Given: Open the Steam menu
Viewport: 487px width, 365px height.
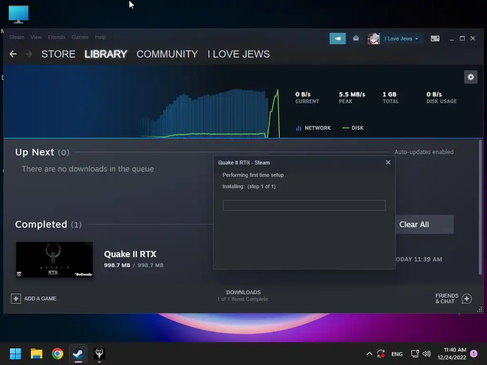Looking at the screenshot, I should [17, 37].
